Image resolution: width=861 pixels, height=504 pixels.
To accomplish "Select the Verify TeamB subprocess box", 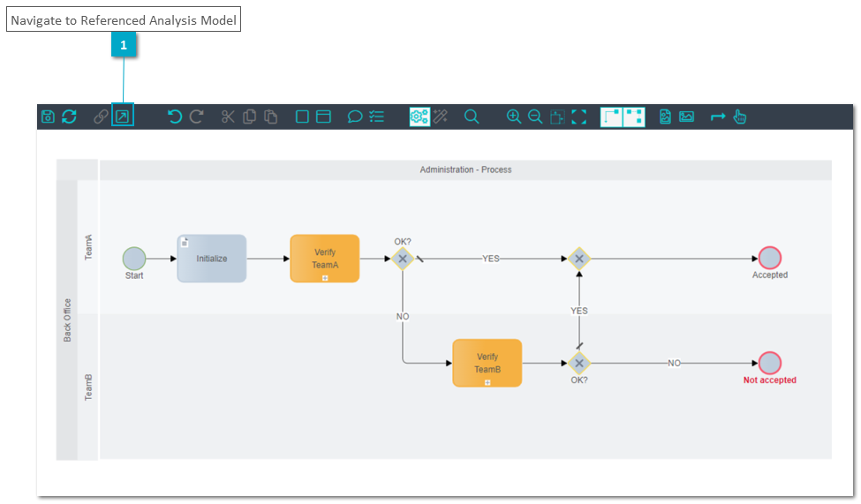I will tap(487, 363).
